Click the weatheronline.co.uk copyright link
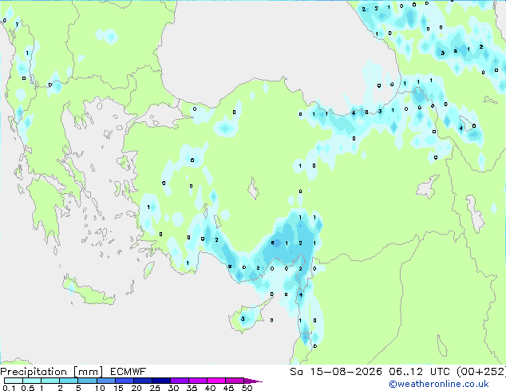Viewport: 506px width, 391px height. pos(439,384)
